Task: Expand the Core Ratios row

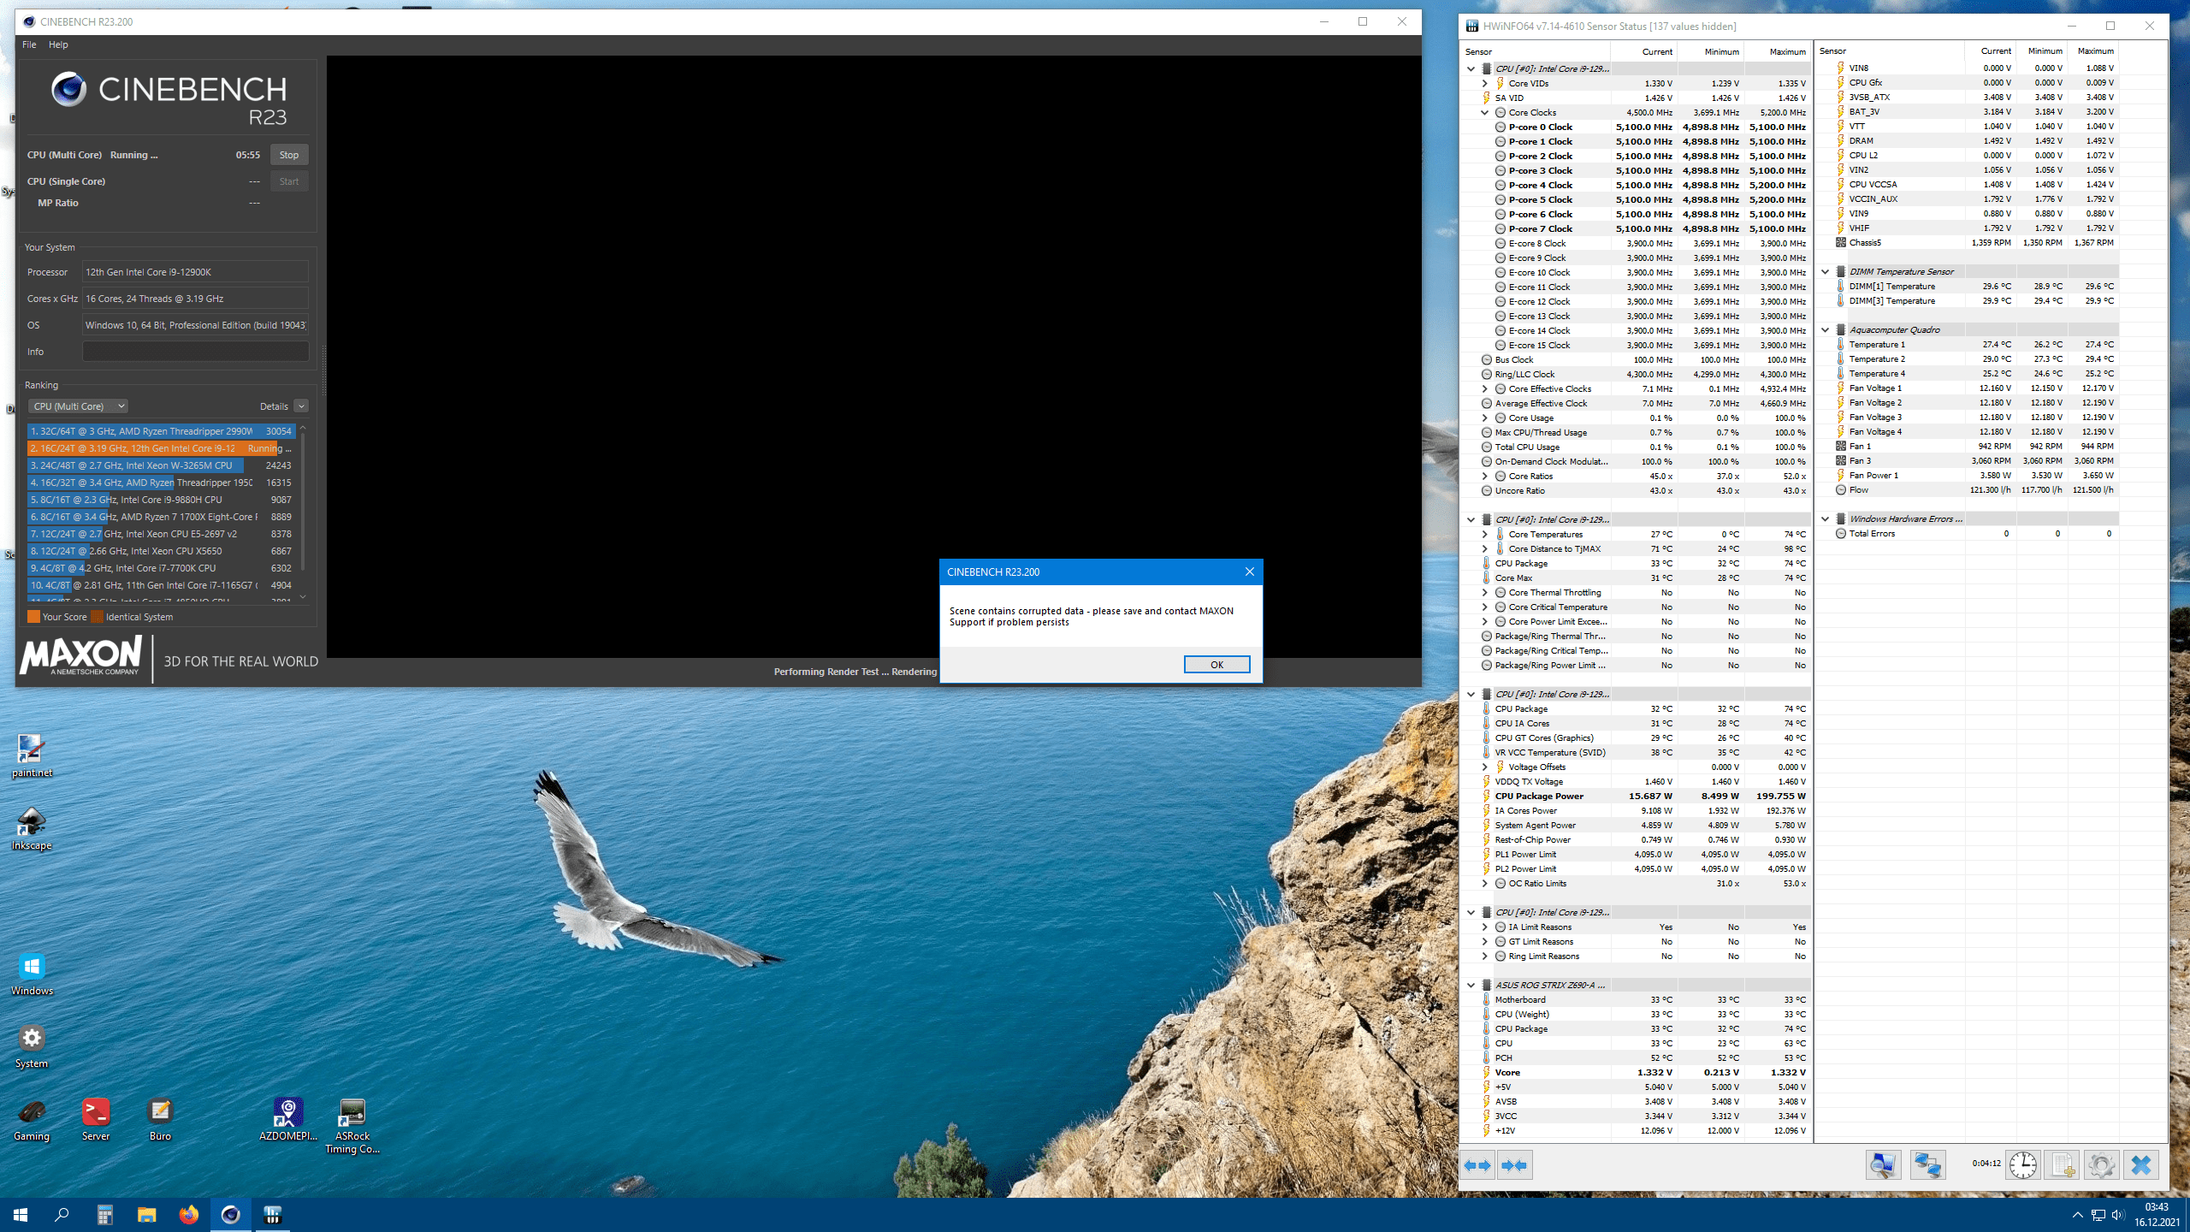Action: tap(1485, 476)
